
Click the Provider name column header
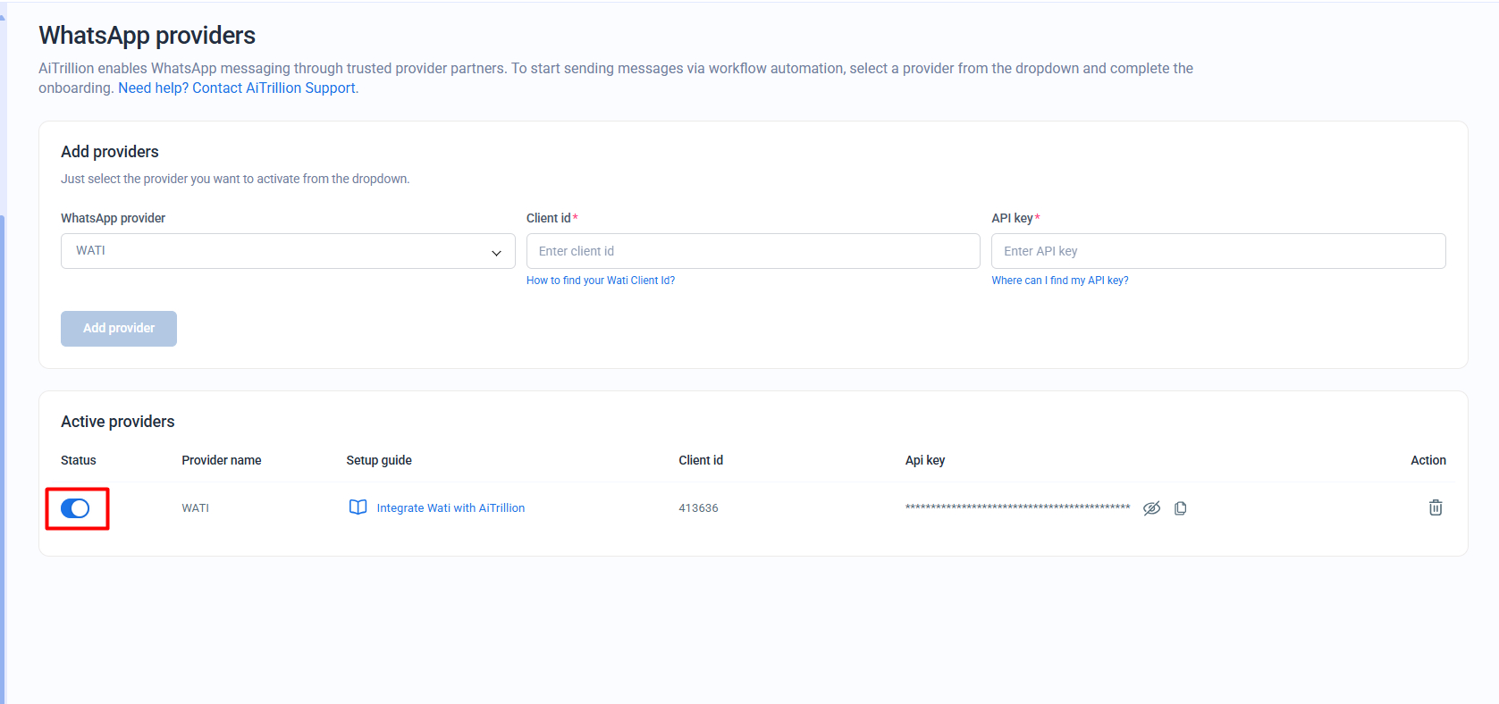222,460
